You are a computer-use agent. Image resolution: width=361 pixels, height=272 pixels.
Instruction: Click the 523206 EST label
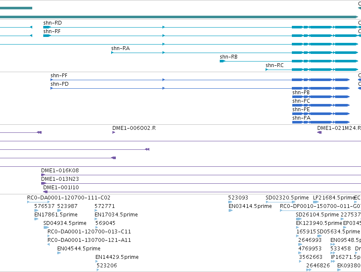(x=107, y=266)
